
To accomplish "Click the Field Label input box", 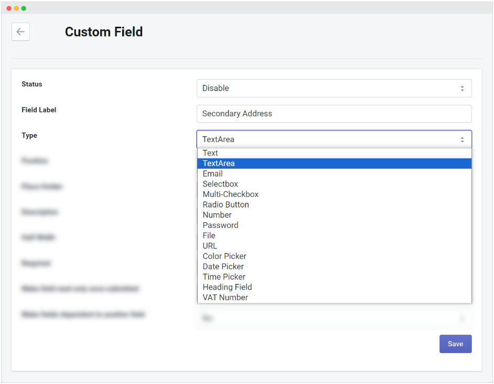I will (334, 114).
